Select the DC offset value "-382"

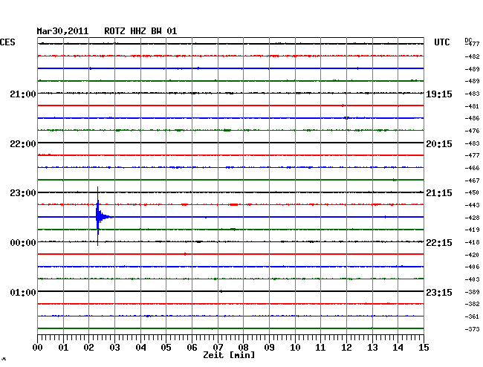coord(472,304)
